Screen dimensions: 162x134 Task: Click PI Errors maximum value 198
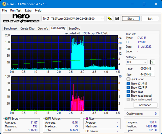click(35, 126)
